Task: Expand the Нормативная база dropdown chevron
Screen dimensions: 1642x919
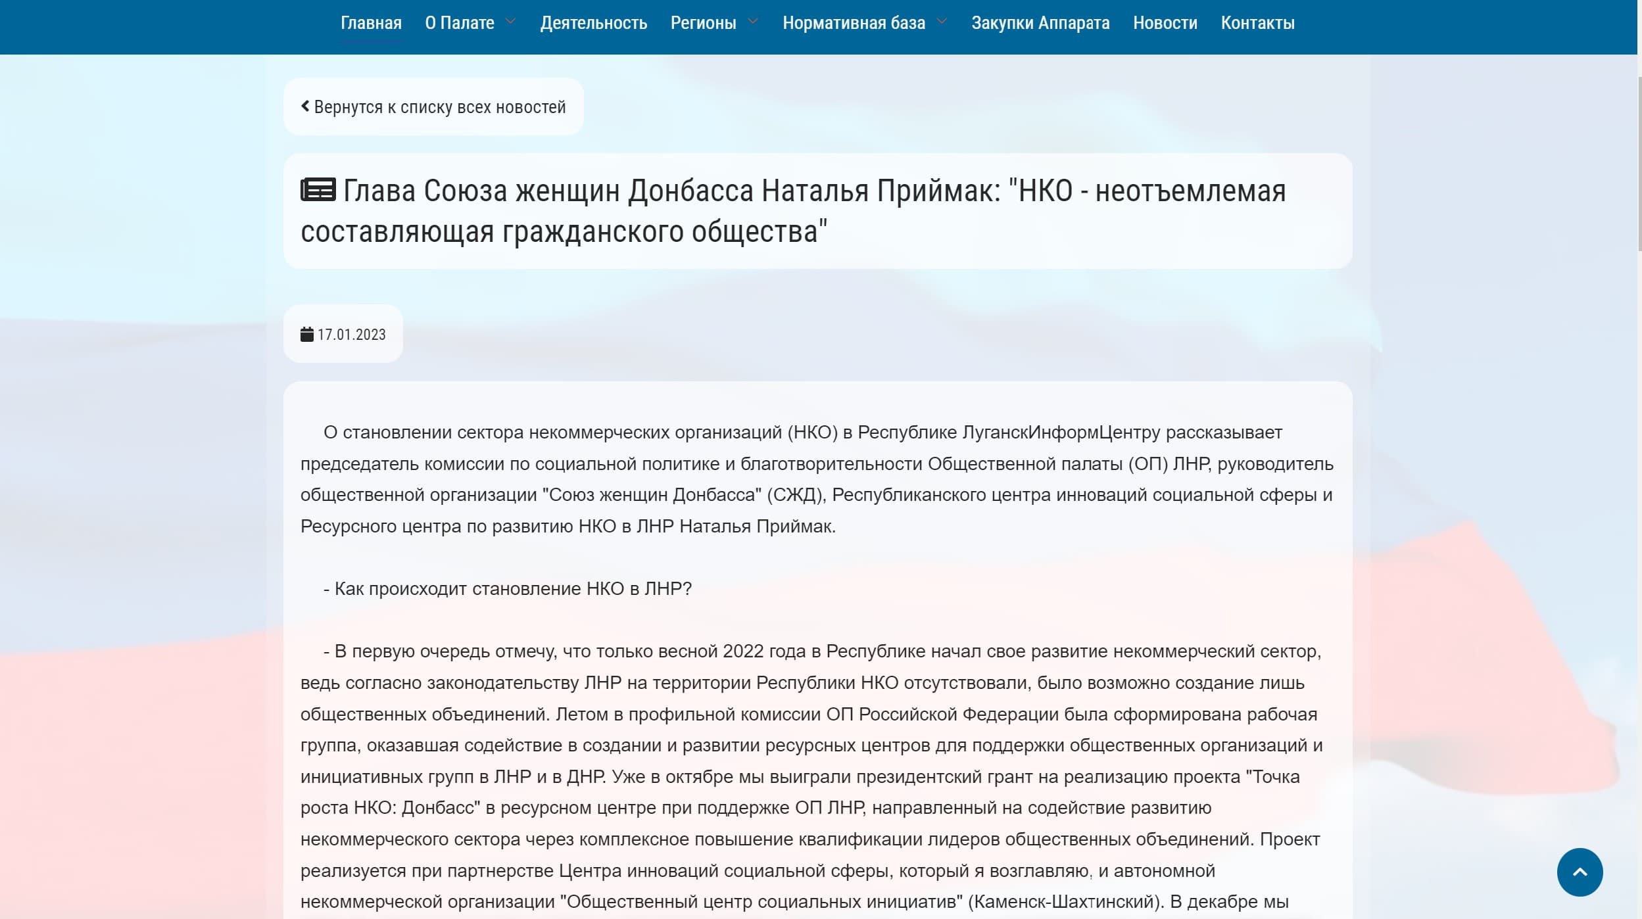Action: tap(942, 22)
